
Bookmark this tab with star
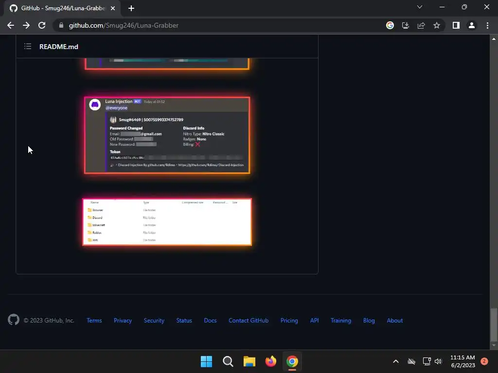[x=437, y=25]
